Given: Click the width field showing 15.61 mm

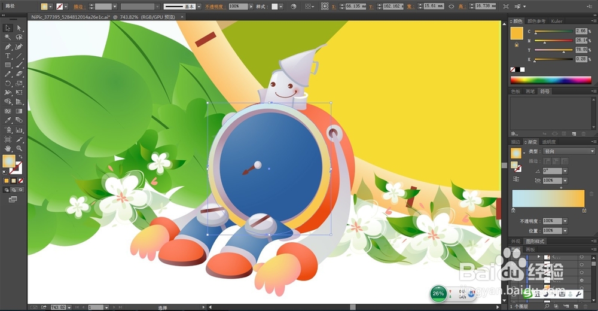Looking at the screenshot, I should (x=434, y=6).
